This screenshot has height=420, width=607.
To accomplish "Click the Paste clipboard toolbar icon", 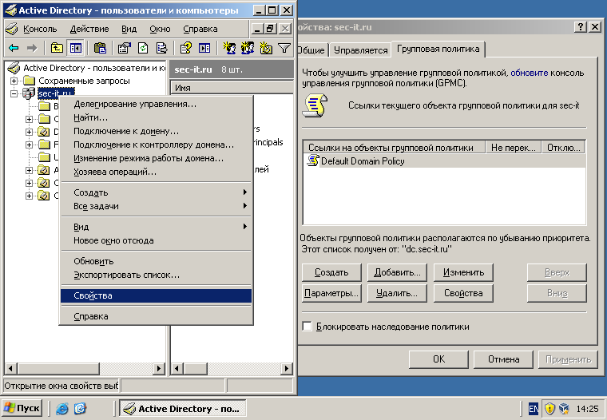I will click(100, 48).
